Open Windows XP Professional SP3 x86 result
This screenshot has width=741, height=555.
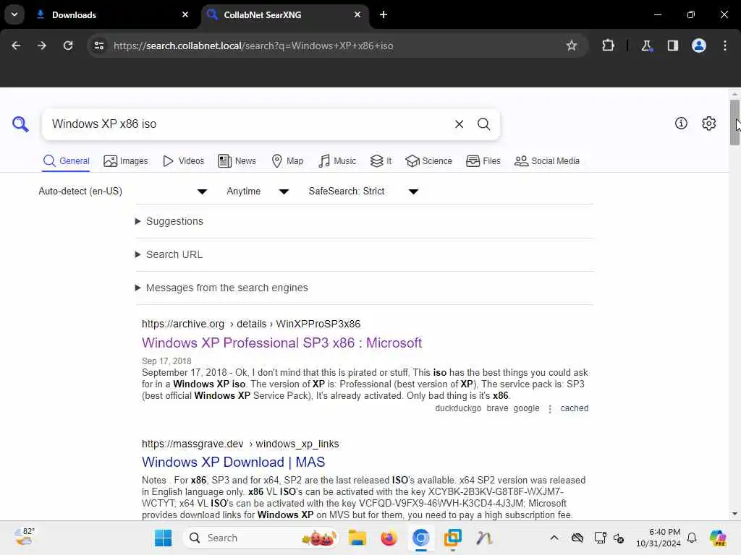click(x=281, y=343)
